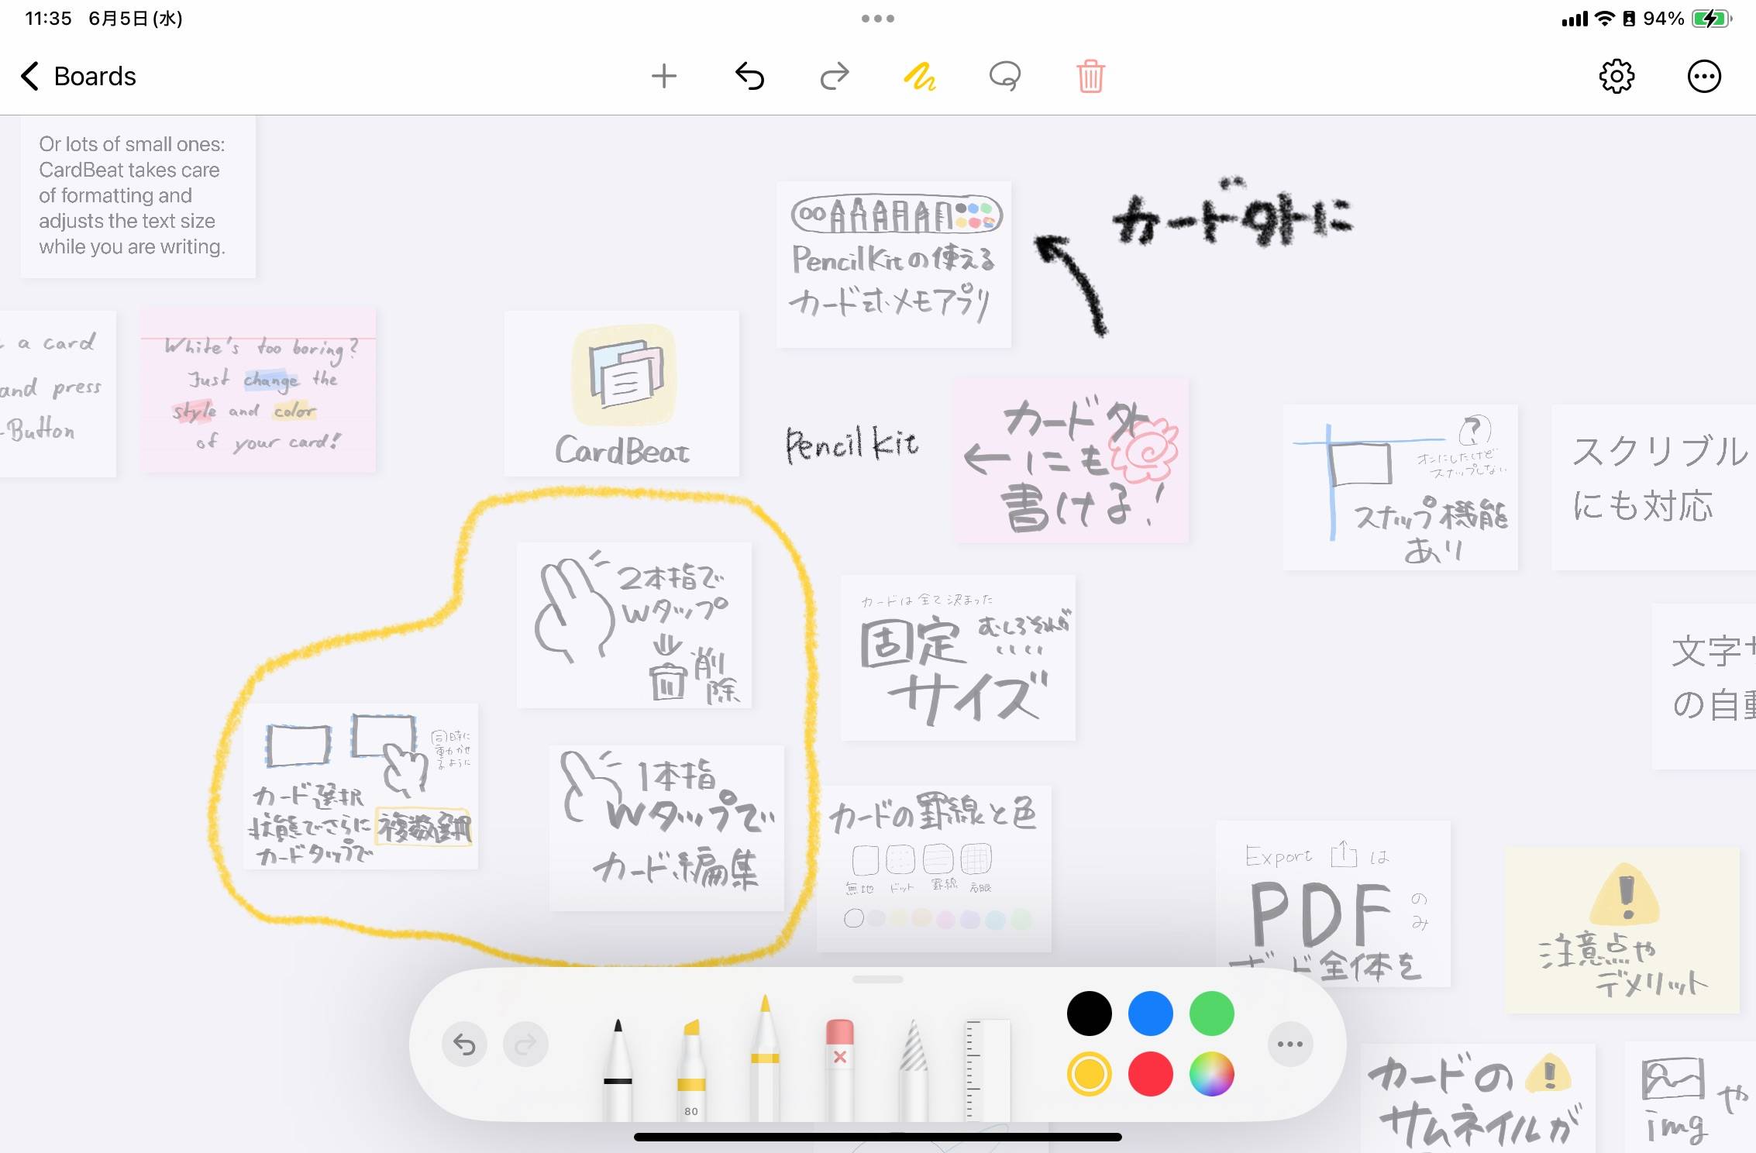Select the img picture card
The height and width of the screenshot is (1153, 1756).
[x=1690, y=1098]
